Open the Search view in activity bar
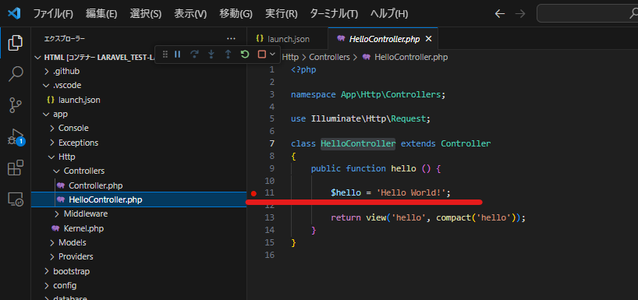This screenshot has width=638, height=300. 16,73
